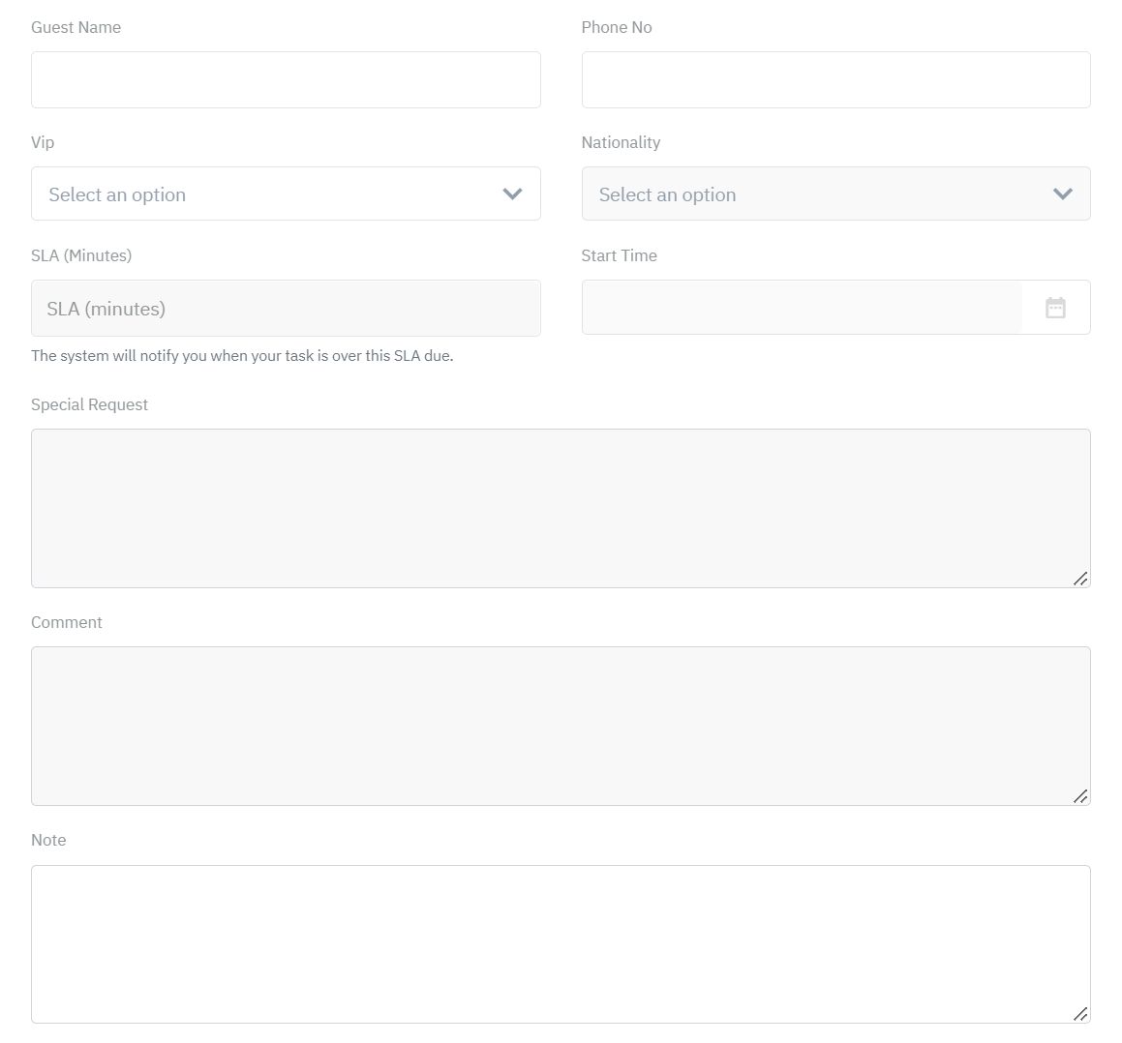The height and width of the screenshot is (1043, 1122).
Task: Click inside the Note textarea
Action: (561, 943)
